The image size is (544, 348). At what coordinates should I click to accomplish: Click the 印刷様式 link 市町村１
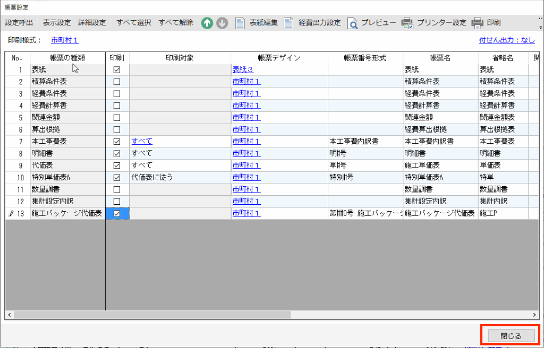[65, 40]
